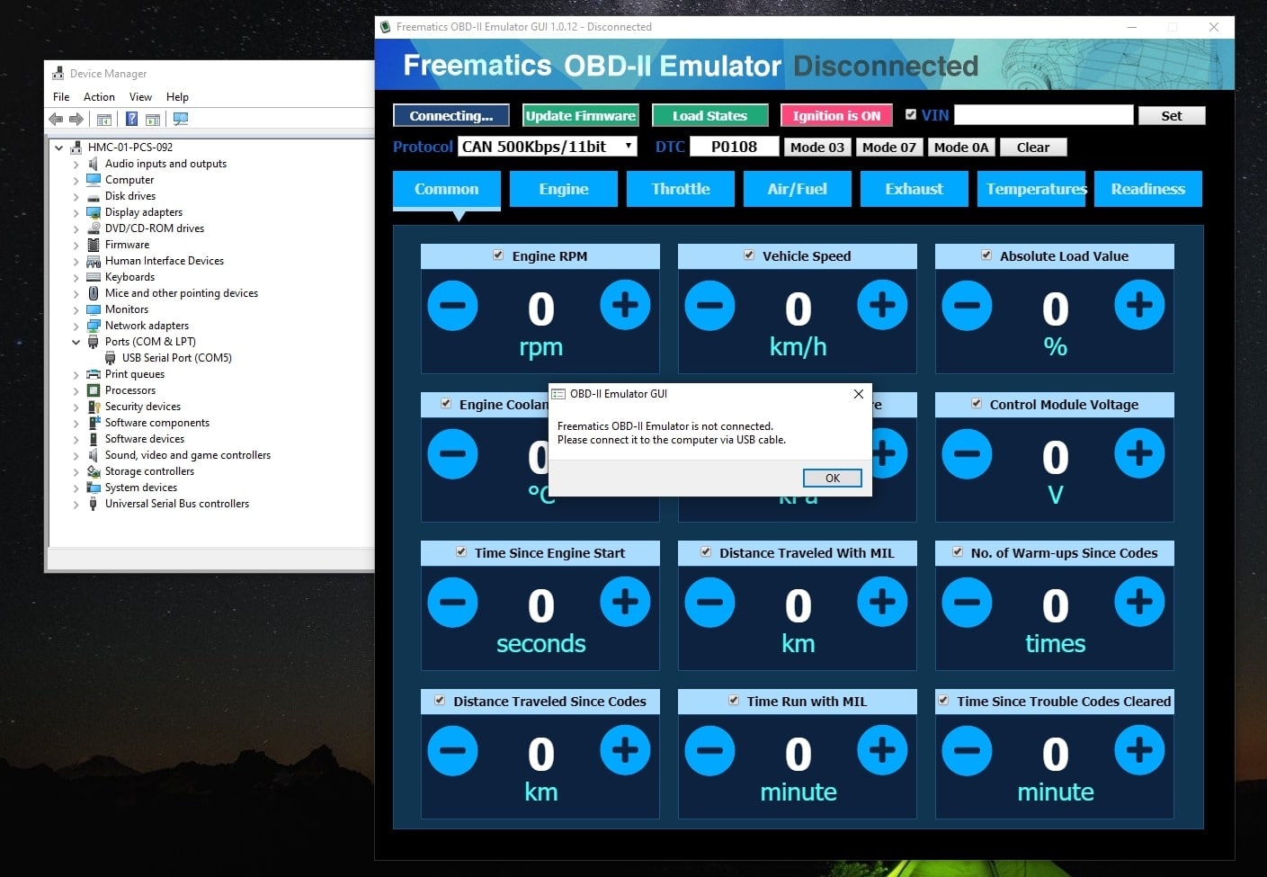Select USB Serial Port (COM5) device

point(177,358)
